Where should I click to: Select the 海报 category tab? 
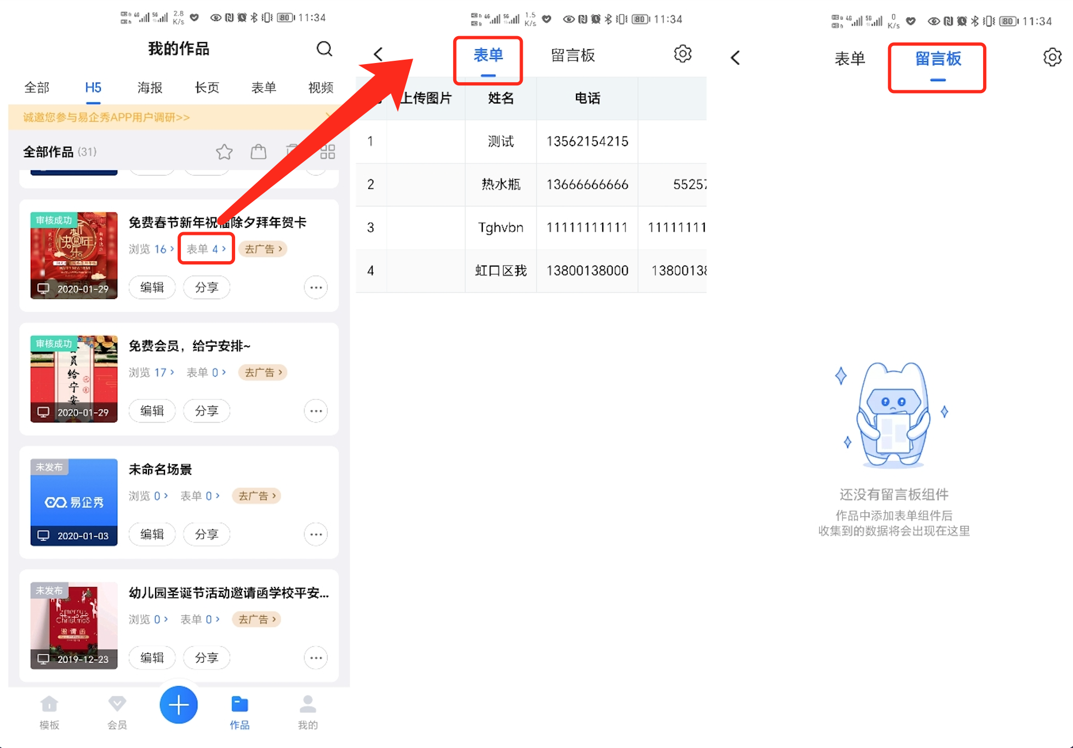[x=150, y=88]
